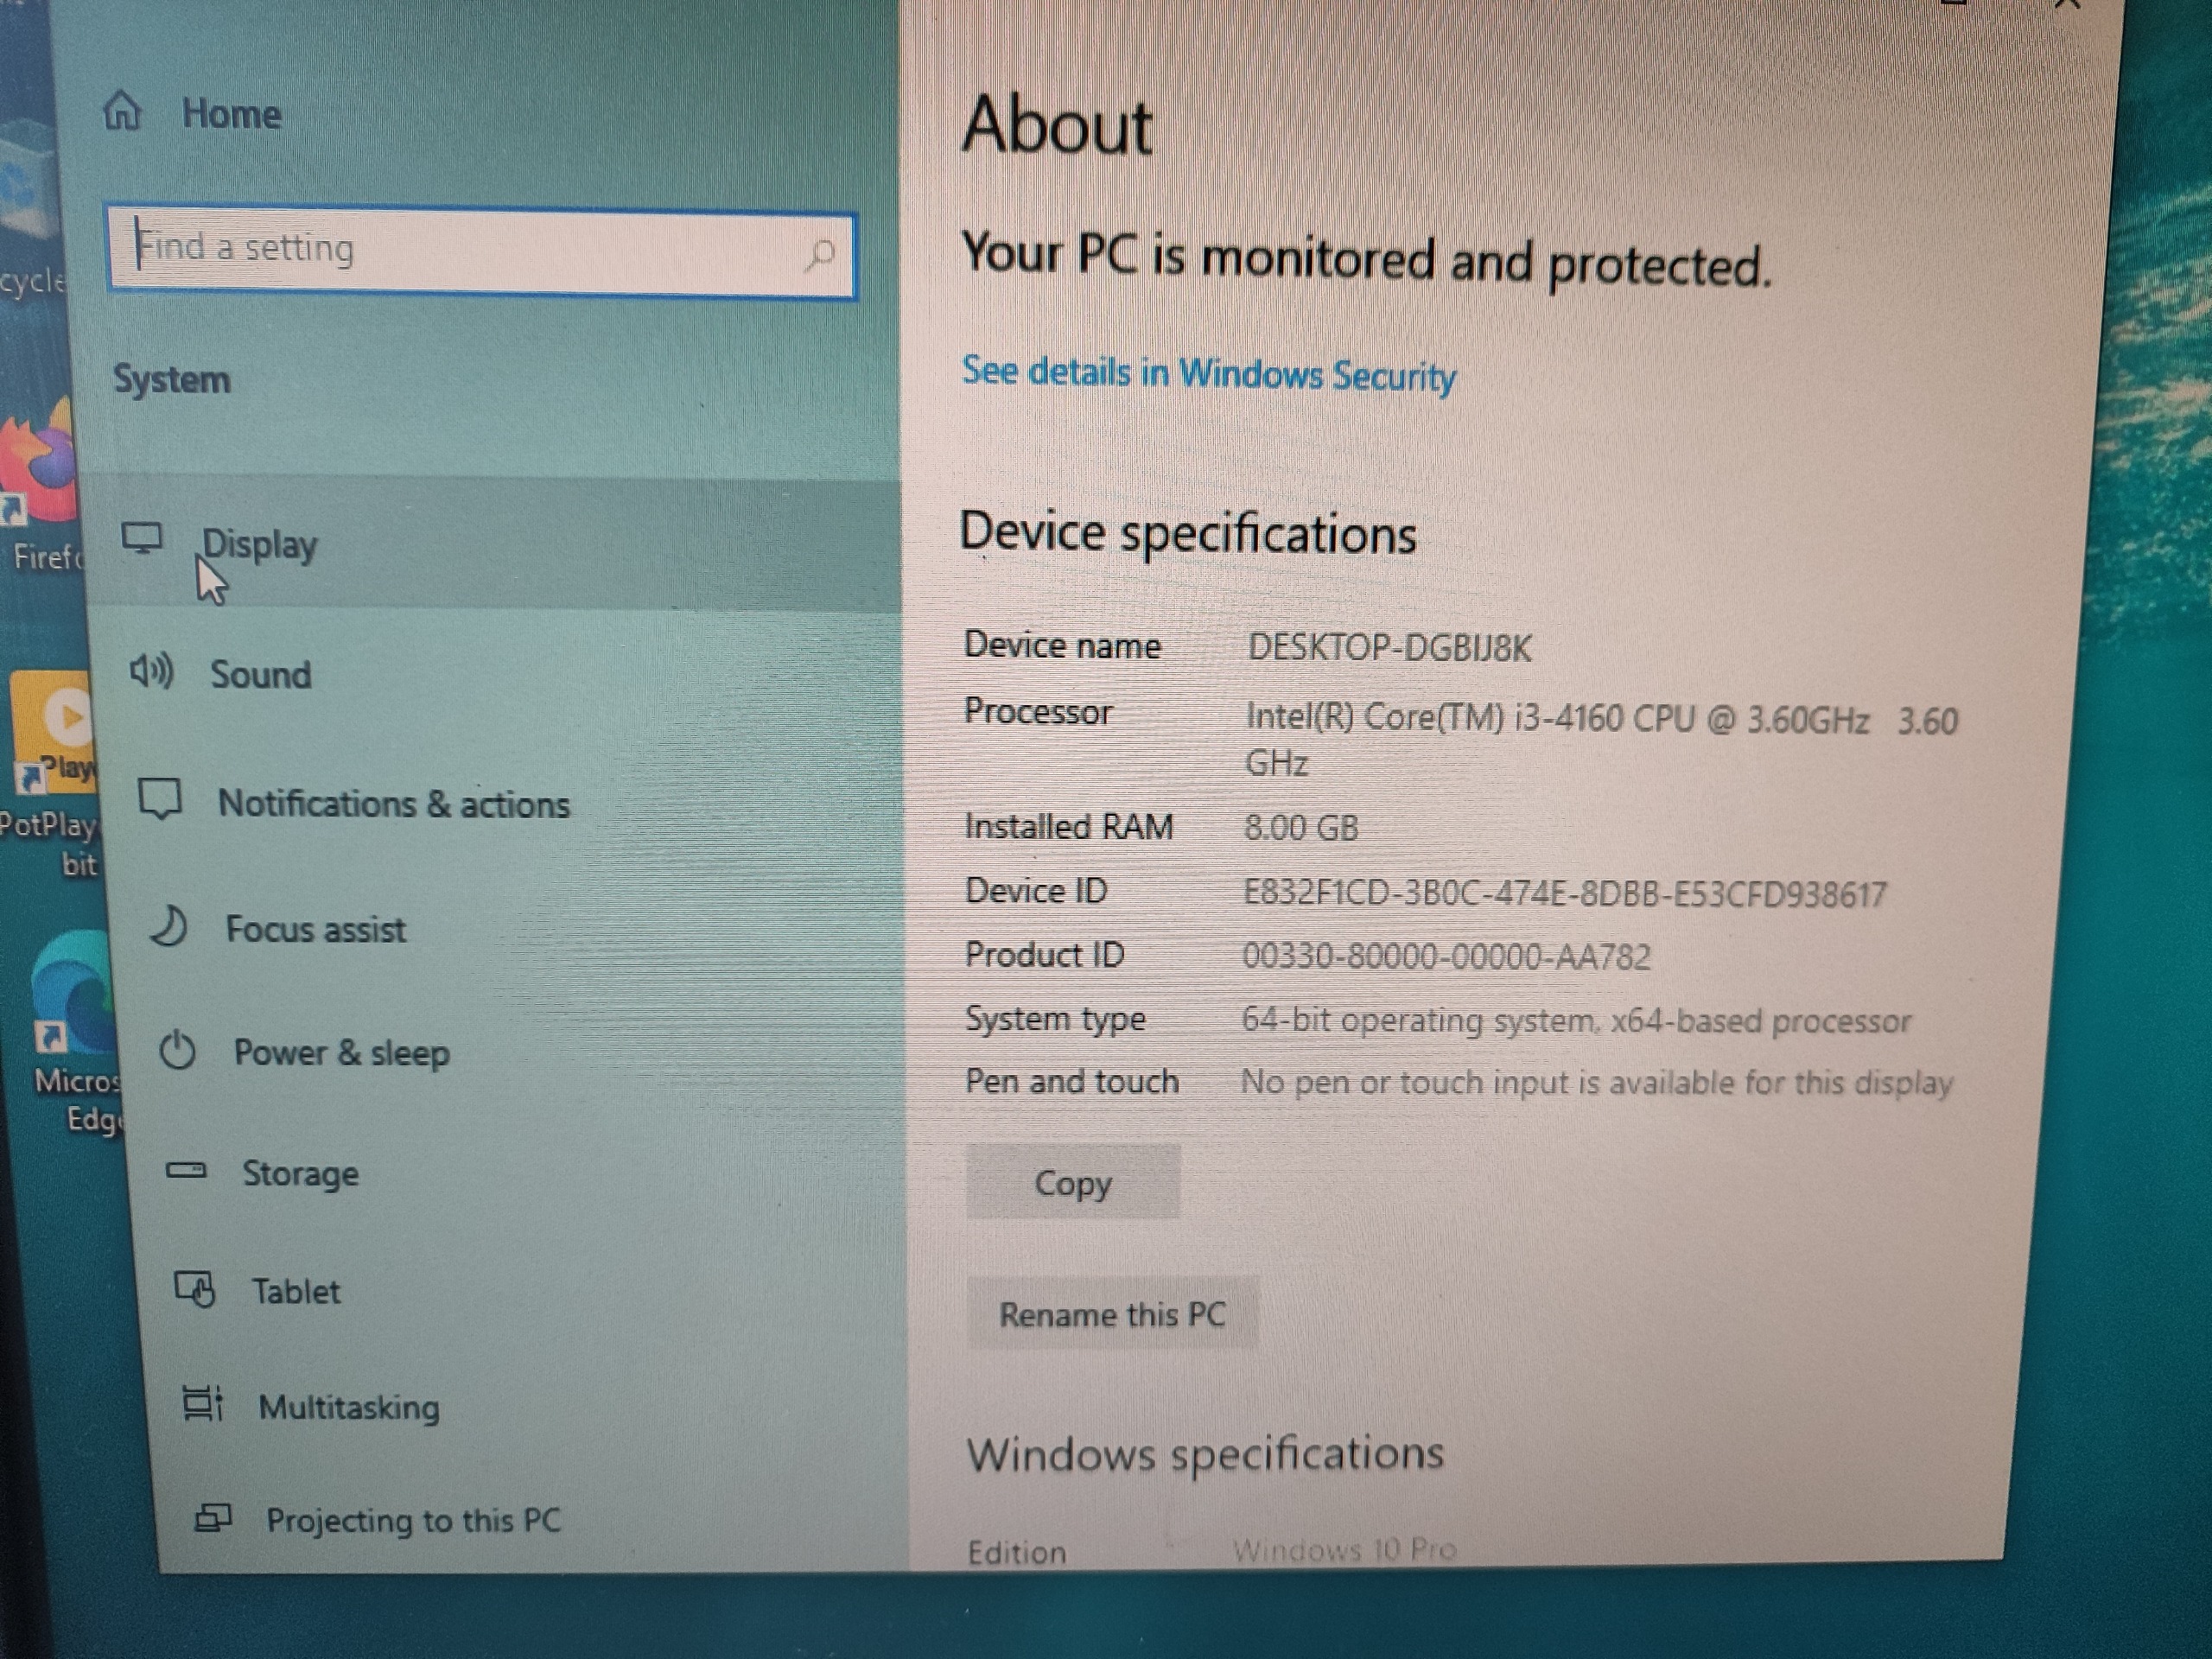
Task: Copy the device specifications
Action: coord(1073,1183)
